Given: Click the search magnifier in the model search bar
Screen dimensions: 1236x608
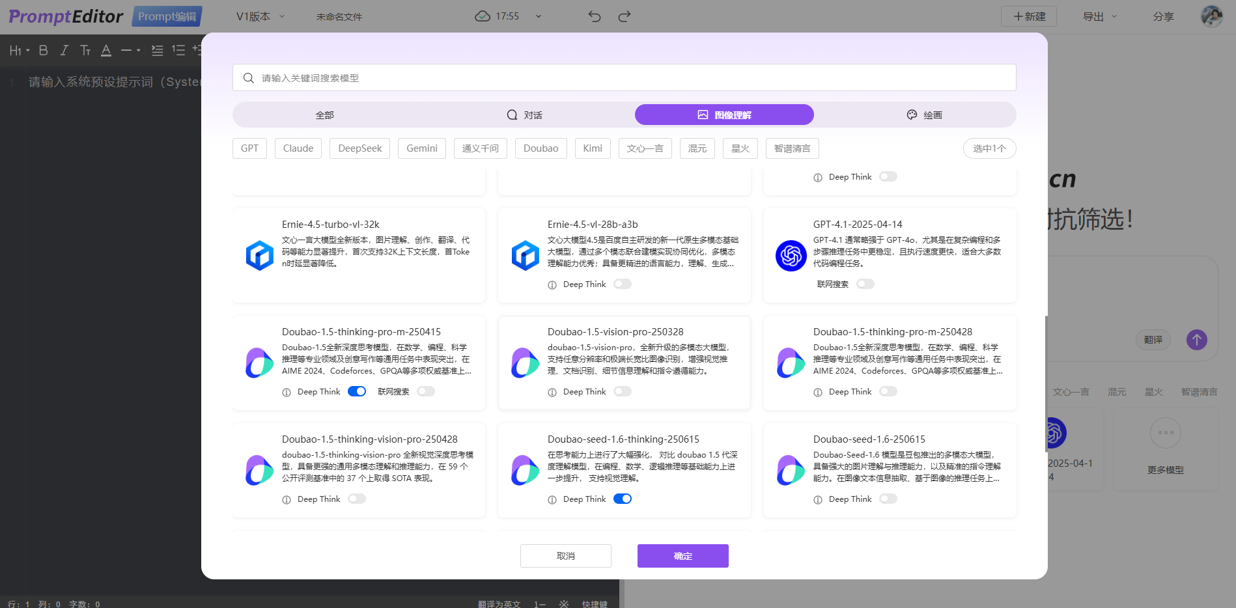Looking at the screenshot, I should (248, 77).
